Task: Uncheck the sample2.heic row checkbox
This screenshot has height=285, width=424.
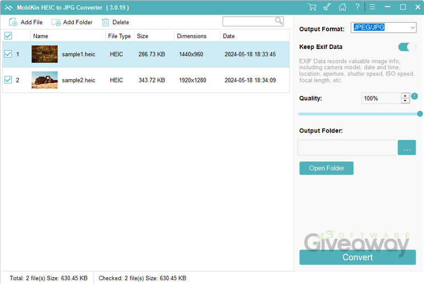Action: coord(8,80)
